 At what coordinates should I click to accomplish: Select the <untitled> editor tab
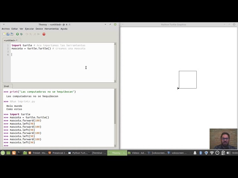12,40
